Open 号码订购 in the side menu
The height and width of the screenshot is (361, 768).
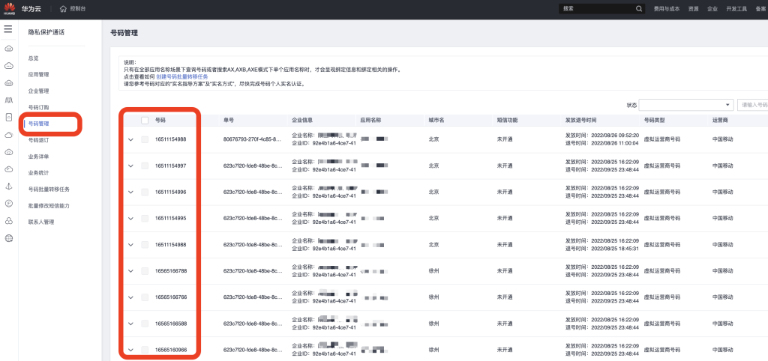(x=38, y=107)
